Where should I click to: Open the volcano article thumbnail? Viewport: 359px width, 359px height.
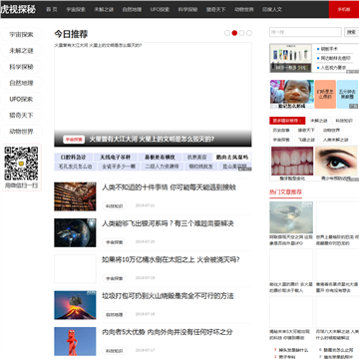tap(75, 305)
